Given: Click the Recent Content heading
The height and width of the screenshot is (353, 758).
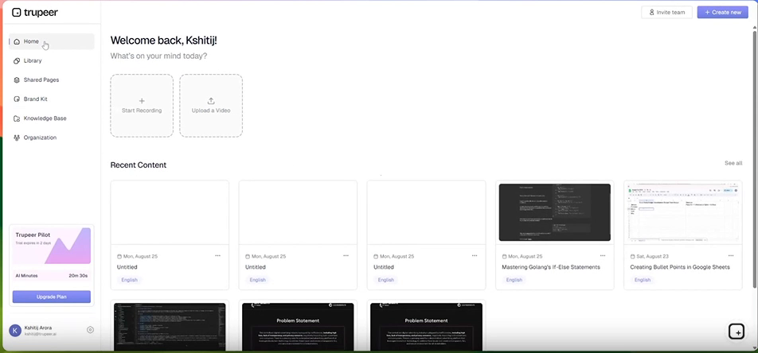Looking at the screenshot, I should pos(139,165).
